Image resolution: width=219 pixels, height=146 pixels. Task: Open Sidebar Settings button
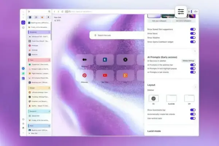tap(188, 61)
